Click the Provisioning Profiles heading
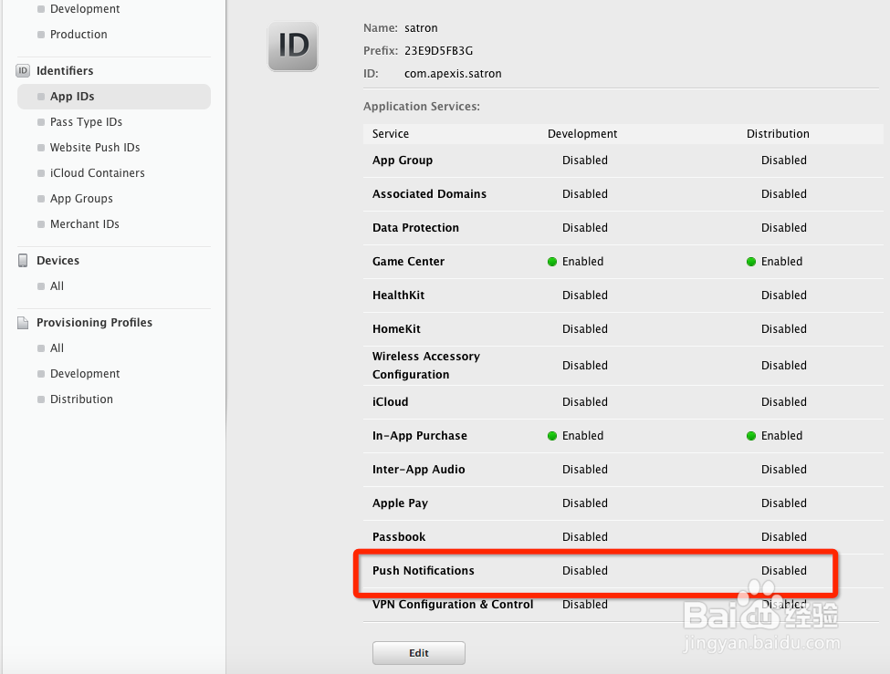The image size is (890, 674). pyautogui.click(x=94, y=322)
